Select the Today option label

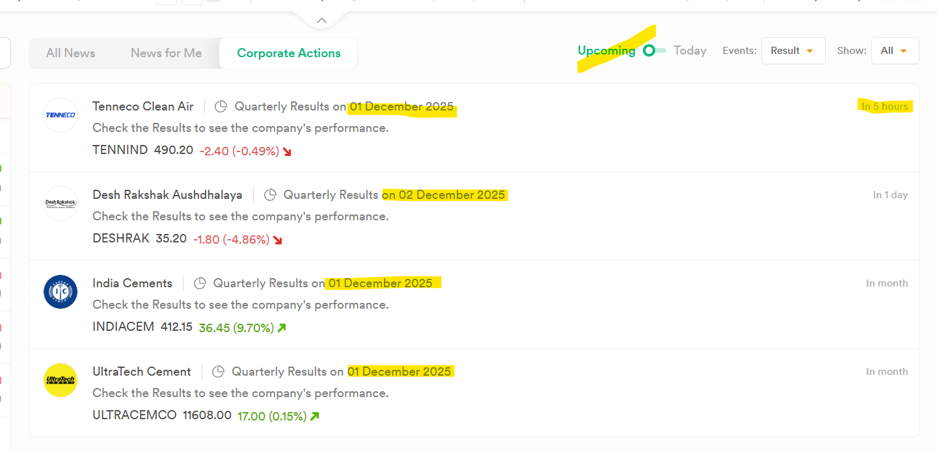coord(690,51)
